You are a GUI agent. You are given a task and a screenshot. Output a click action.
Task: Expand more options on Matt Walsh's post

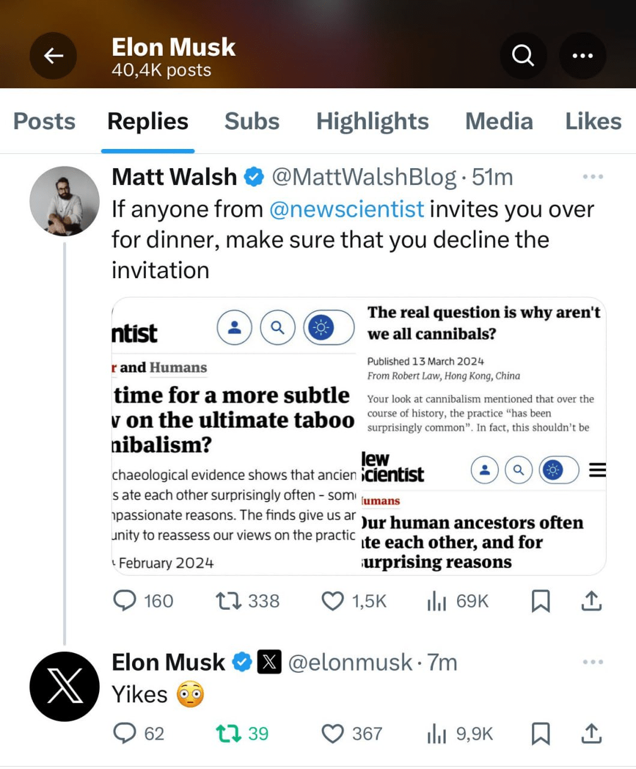click(x=592, y=177)
